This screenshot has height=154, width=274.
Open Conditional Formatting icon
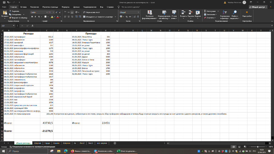pos(150,13)
